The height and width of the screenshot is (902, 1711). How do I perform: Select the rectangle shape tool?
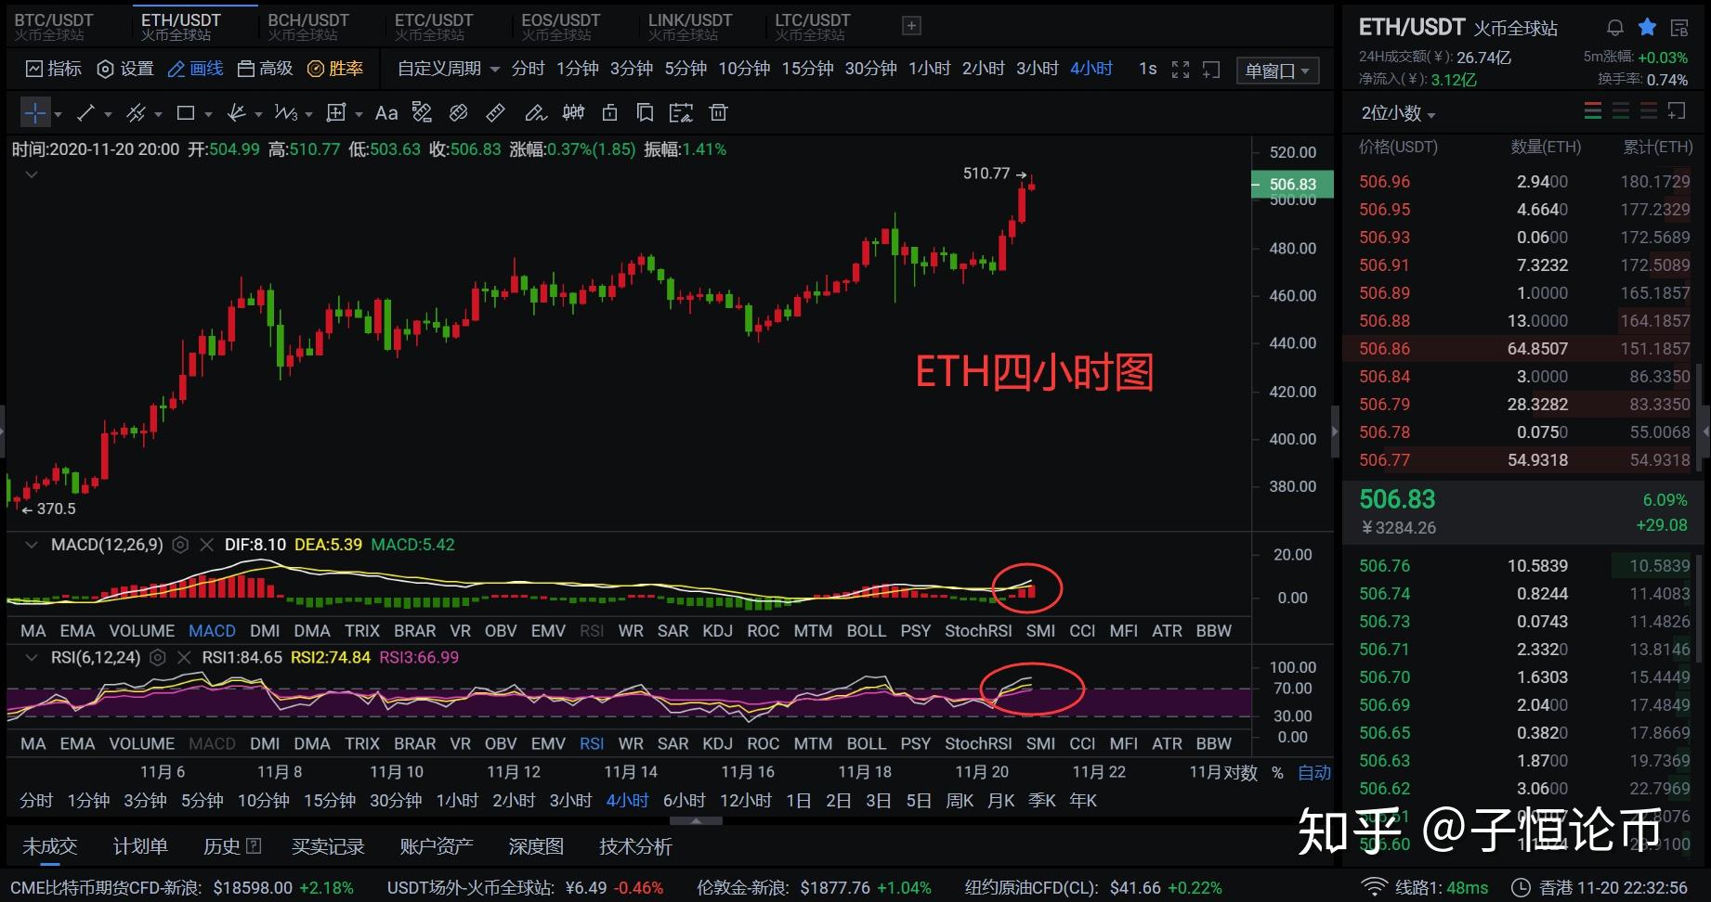(x=186, y=113)
